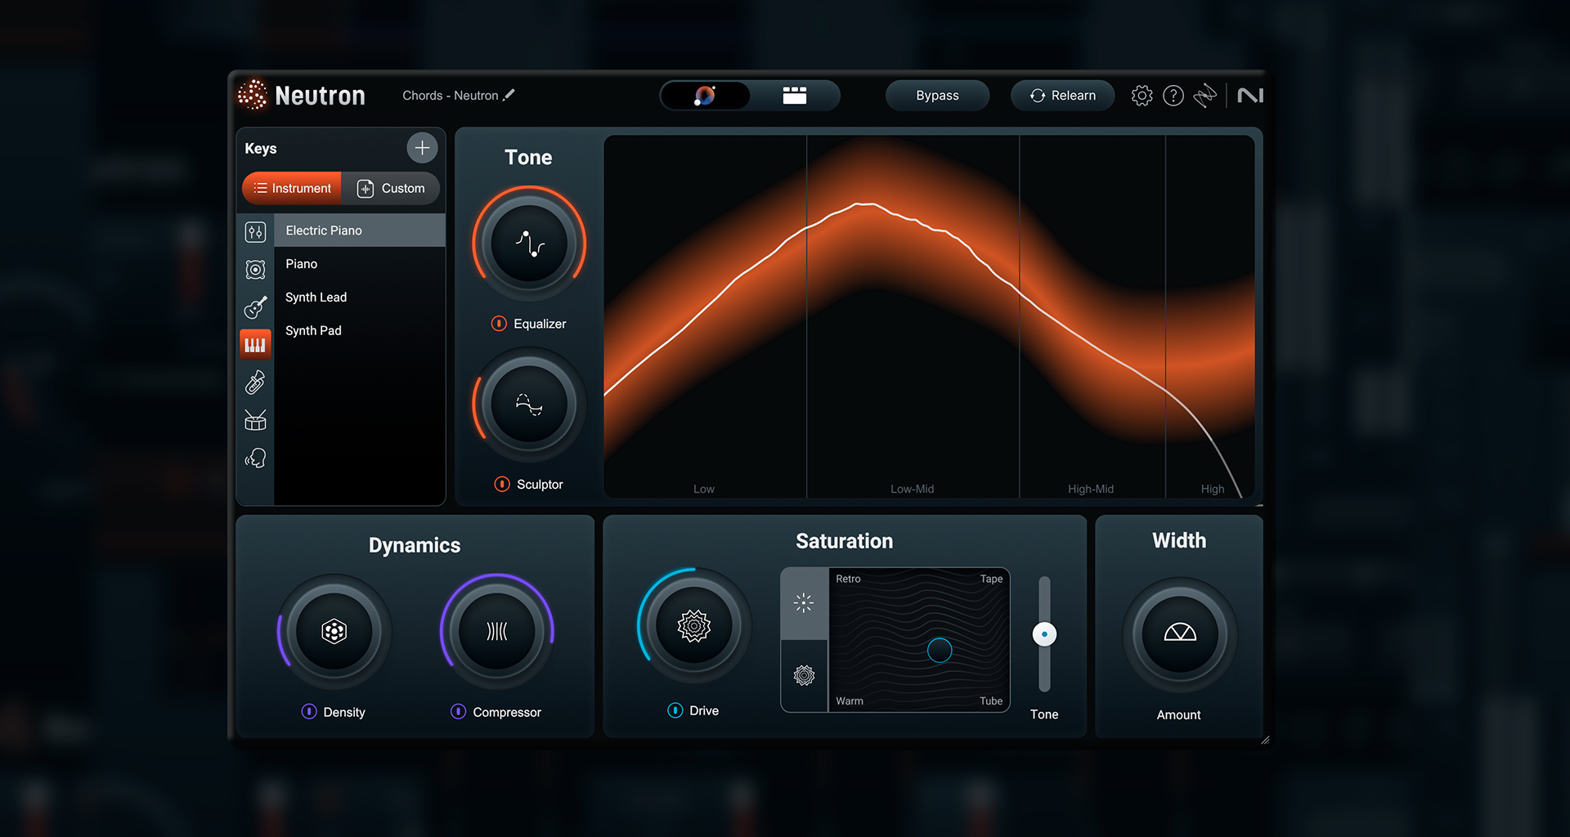The height and width of the screenshot is (837, 1570).
Task: Click the window resize grip corner
Action: (x=1265, y=741)
